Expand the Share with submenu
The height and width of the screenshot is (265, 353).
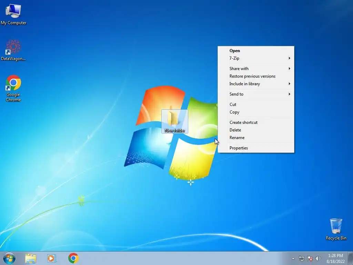[256, 69]
